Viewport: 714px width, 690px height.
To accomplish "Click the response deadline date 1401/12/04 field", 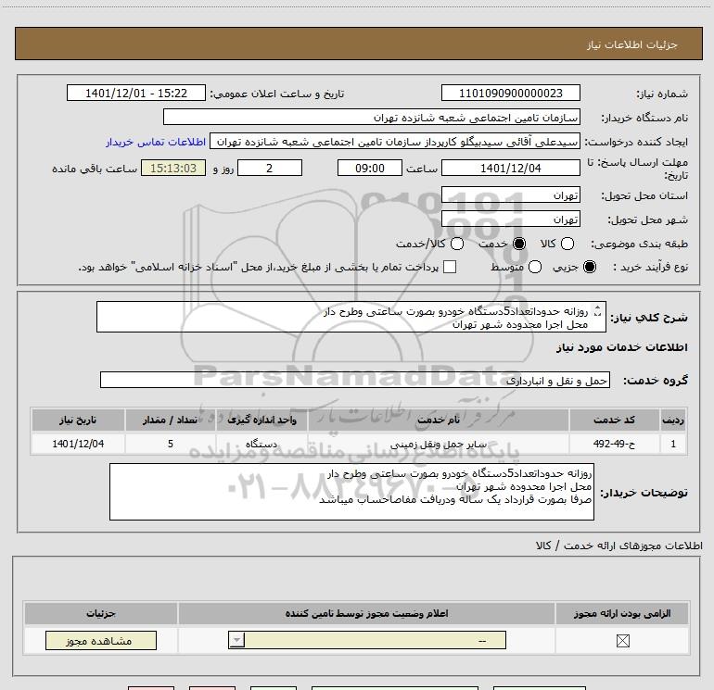I will click(x=510, y=168).
